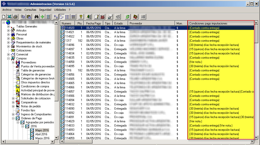Toggle large icons view in toolbar

[56, 17]
